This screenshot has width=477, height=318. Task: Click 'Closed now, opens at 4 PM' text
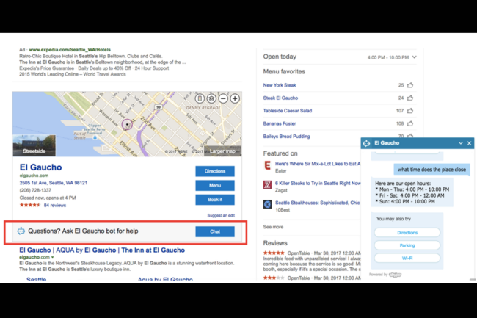point(48,198)
